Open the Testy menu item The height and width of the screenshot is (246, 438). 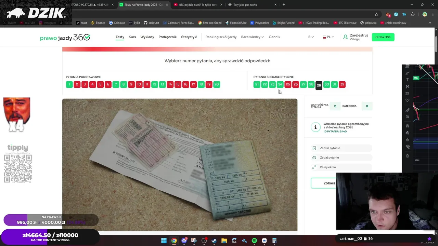pyautogui.click(x=120, y=37)
